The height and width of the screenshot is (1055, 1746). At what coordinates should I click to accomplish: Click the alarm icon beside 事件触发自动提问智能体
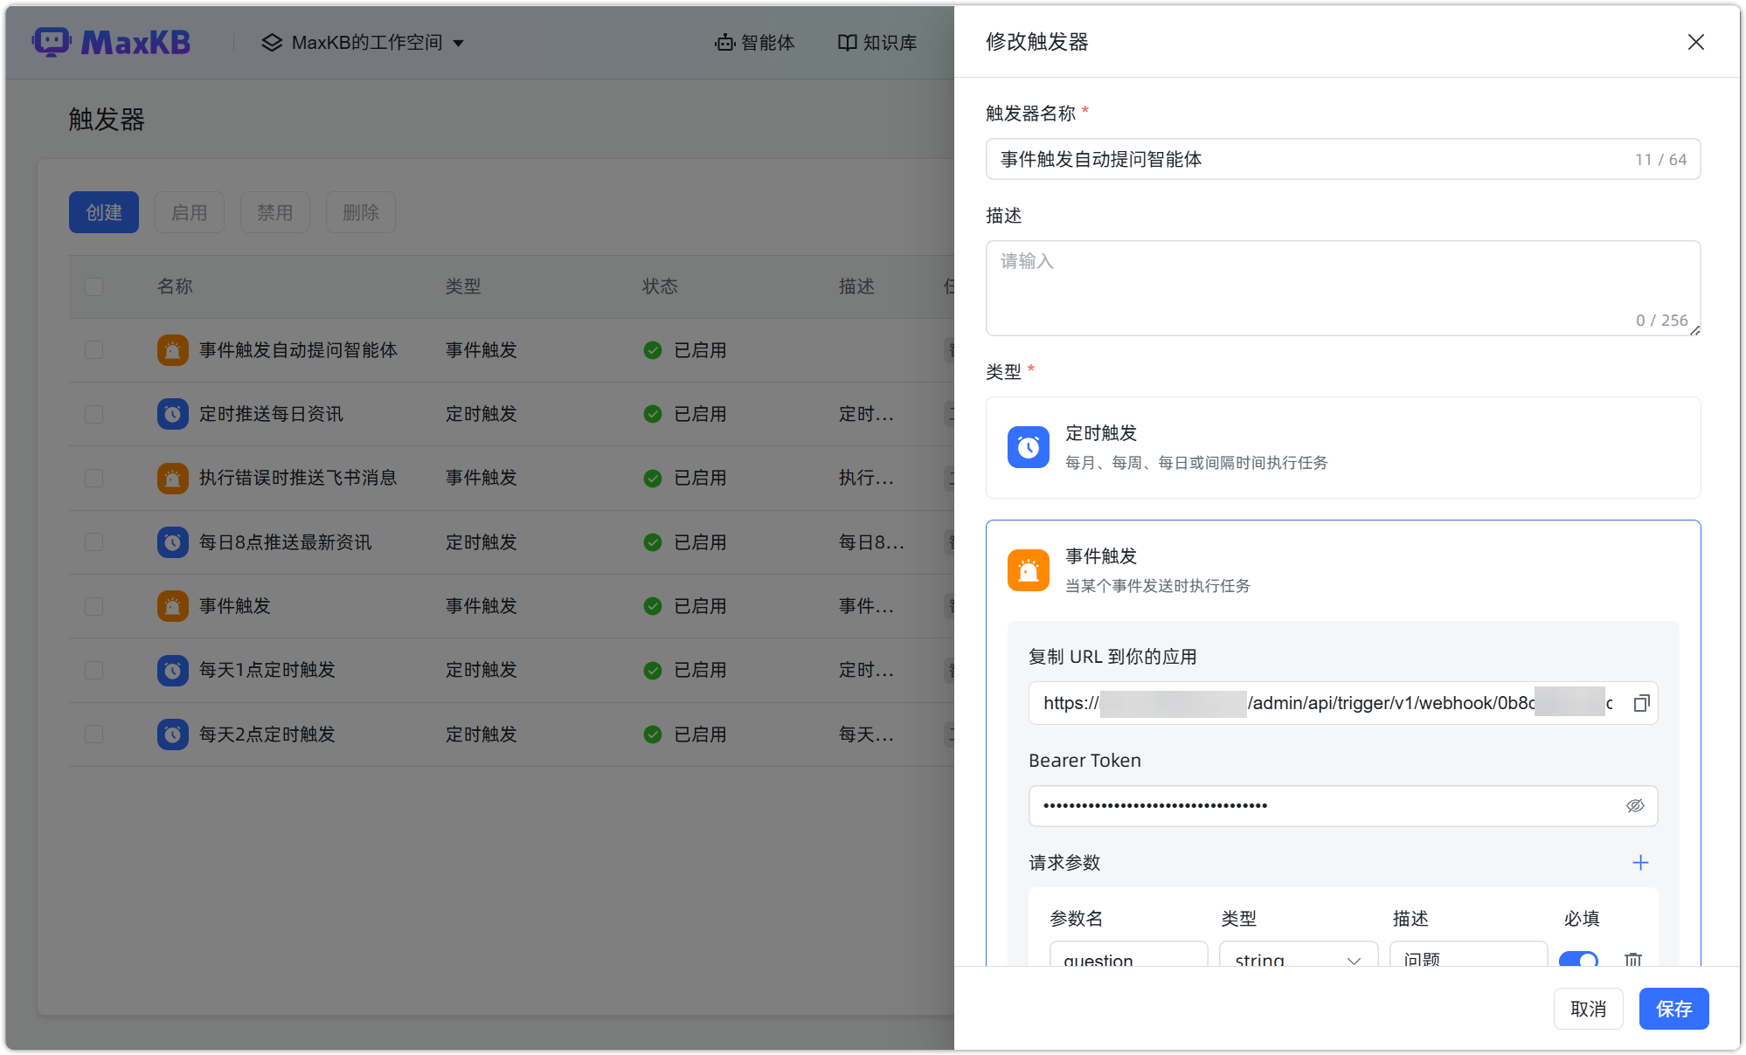[172, 349]
